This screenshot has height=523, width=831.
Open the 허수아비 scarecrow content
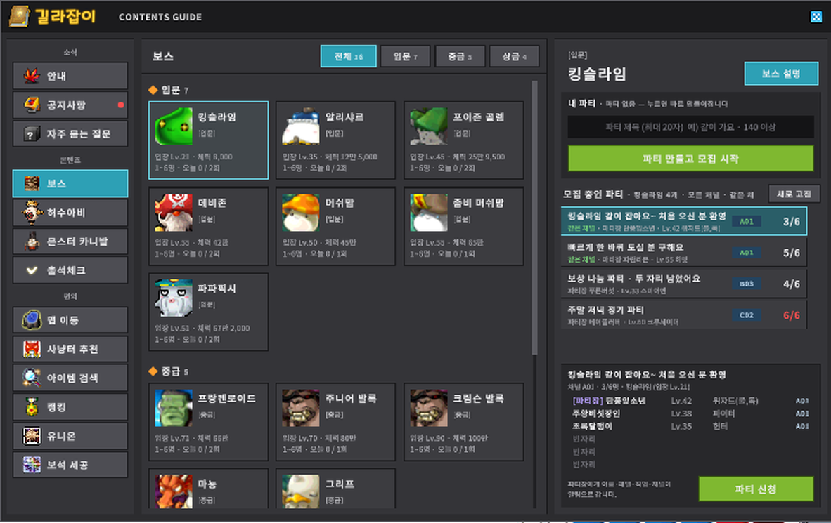70,212
